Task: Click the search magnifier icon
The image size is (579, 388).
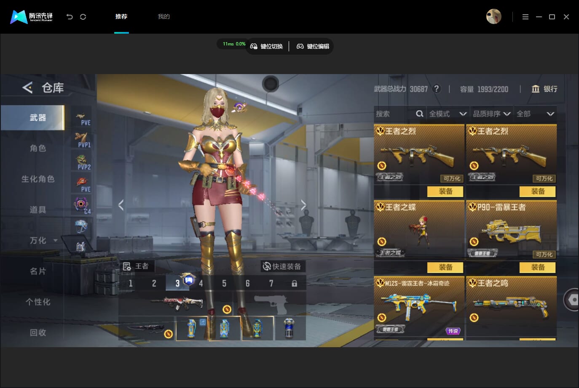Action: click(419, 114)
